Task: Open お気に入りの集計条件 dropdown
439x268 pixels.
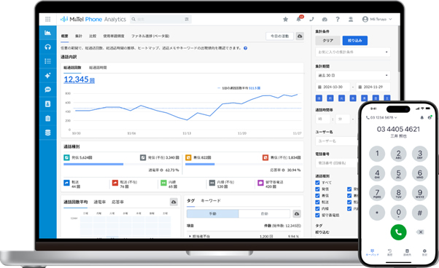Action: click(x=353, y=52)
